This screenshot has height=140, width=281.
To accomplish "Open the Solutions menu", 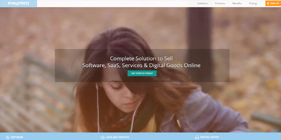I will click(202, 3).
